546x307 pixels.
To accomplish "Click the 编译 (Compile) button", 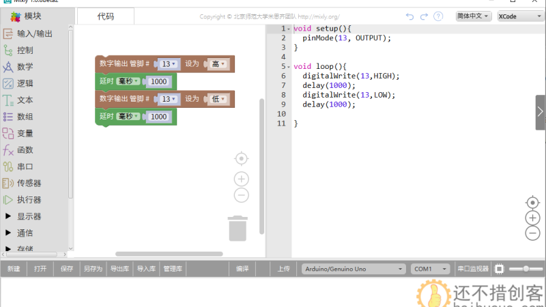I will coord(242,269).
